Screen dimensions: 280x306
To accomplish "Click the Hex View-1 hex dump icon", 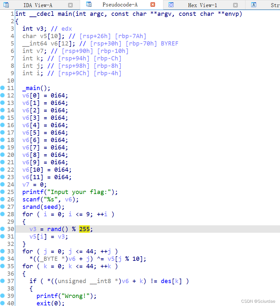I will pyautogui.click(x=171, y=5).
